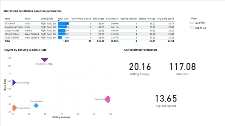Click the Batting Average column header
The image size is (225, 126).
[x=147, y=19]
